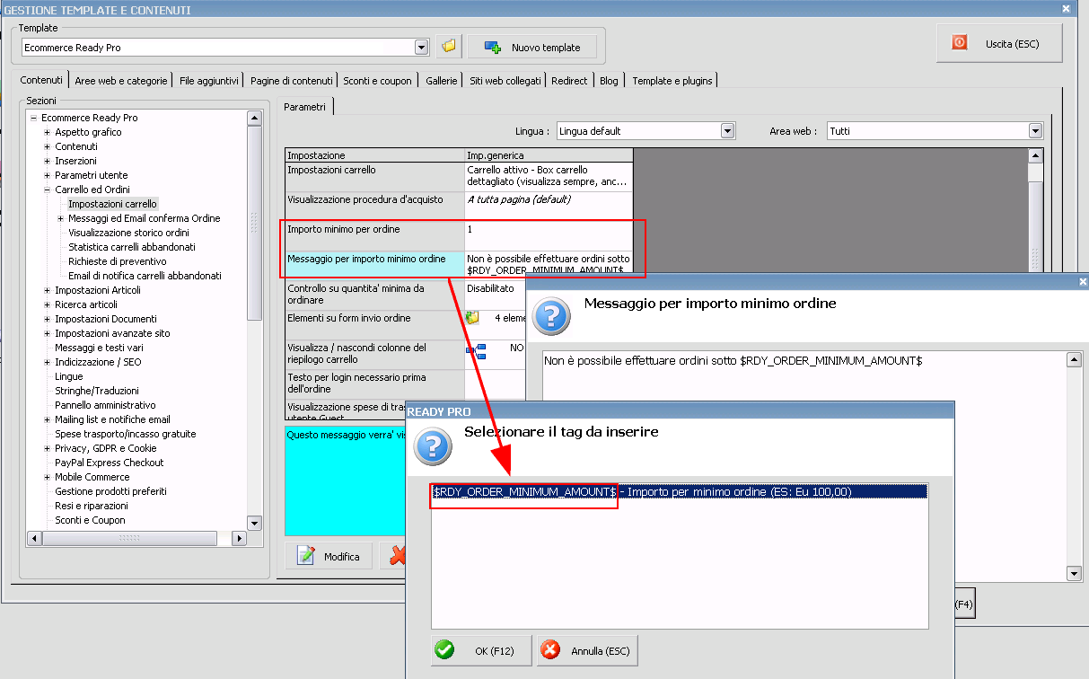This screenshot has height=679, width=1089.
Task: Click the message dialog scroll up arrow
Action: click(1073, 360)
